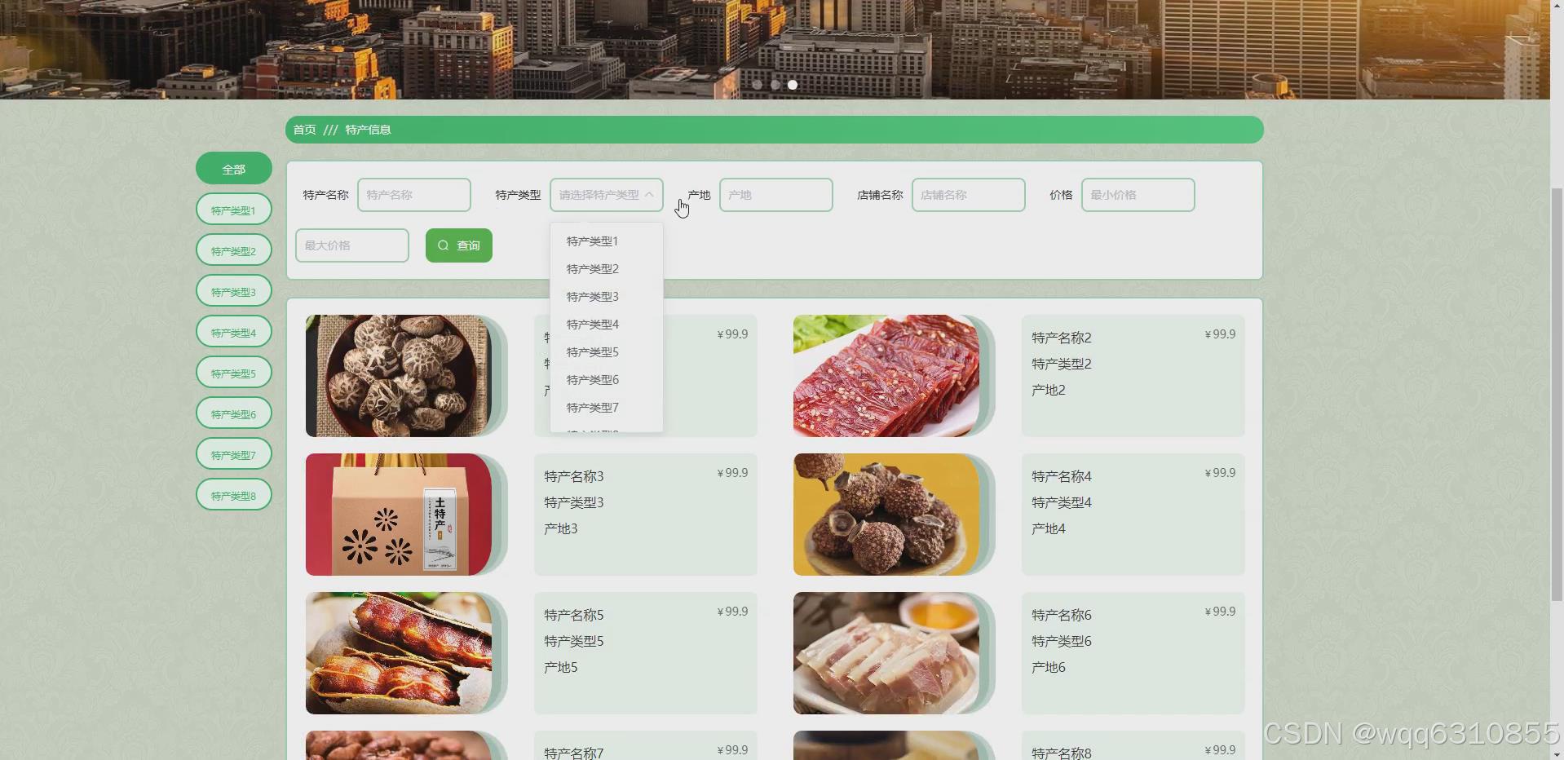
Task: Focus the 特产名称 input field
Action: 414,195
